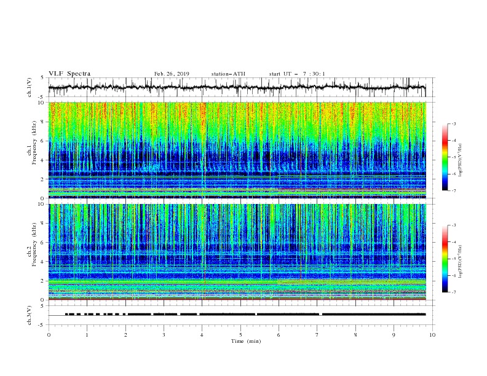The height and width of the screenshot is (376, 487).
Task: Click the time axis tick label "2"
Action: coord(125,335)
